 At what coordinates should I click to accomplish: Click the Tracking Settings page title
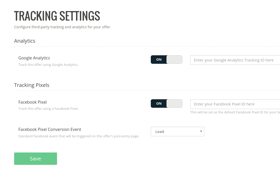coord(57,16)
